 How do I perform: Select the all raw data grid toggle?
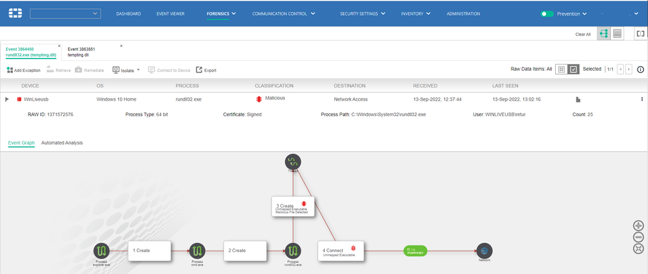(561, 69)
